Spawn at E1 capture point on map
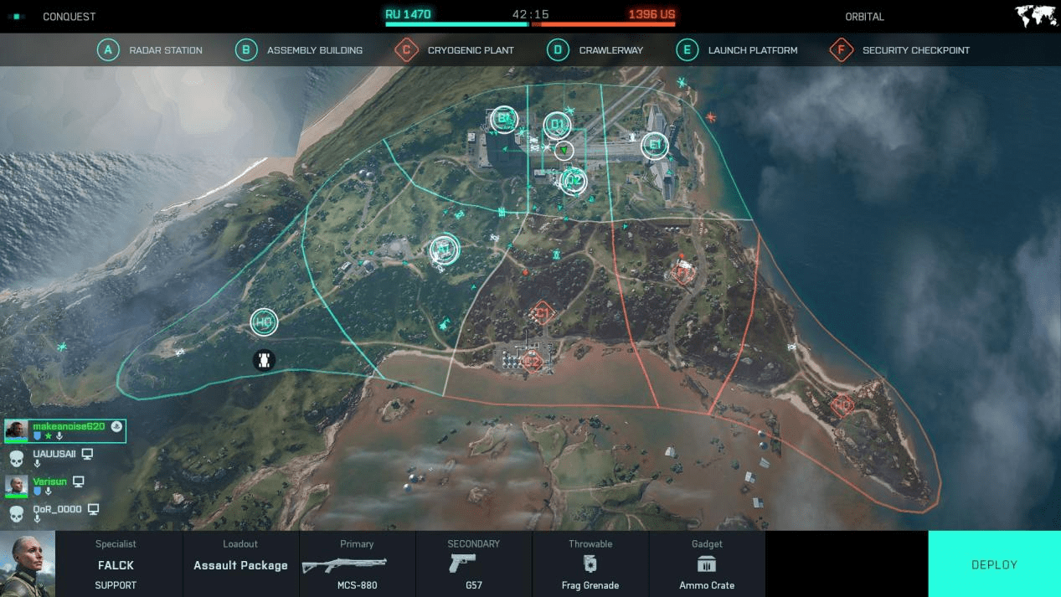 (x=655, y=146)
